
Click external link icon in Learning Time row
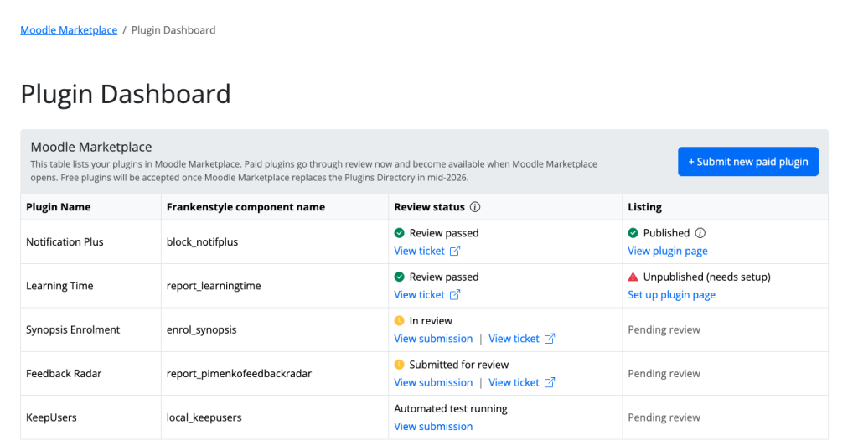(455, 294)
